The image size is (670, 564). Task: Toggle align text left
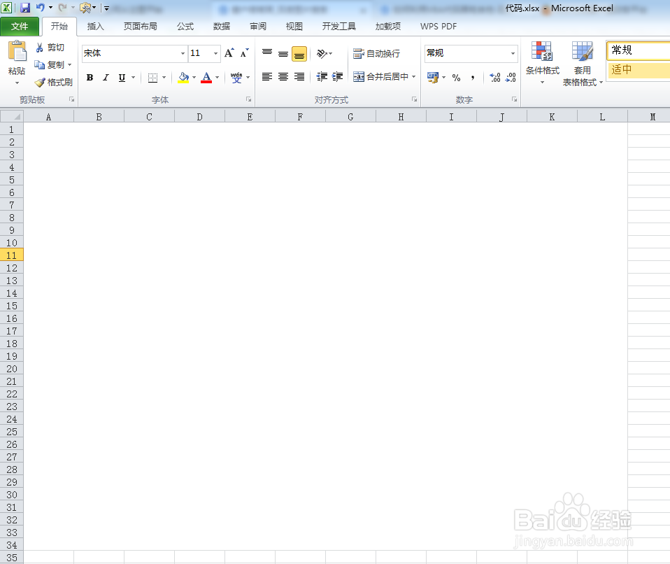[x=267, y=77]
